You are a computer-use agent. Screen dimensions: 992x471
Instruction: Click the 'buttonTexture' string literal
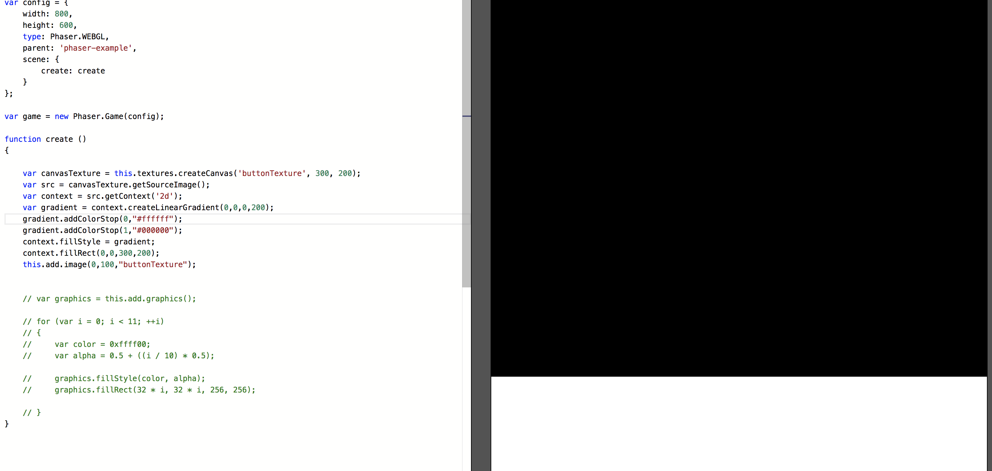click(x=272, y=173)
